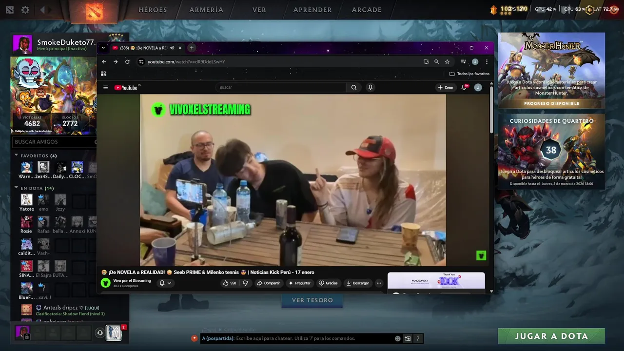Click the zoom magnifier icon in address bar

(436, 62)
